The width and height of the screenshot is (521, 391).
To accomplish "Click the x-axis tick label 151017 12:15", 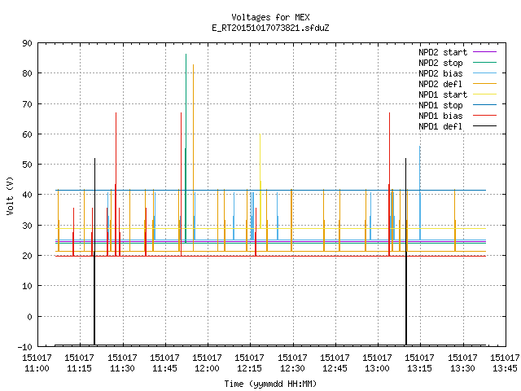I will click(250, 363).
